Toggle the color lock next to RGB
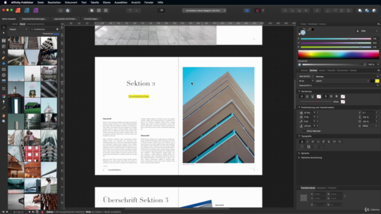381x214 pixels. click(357, 31)
